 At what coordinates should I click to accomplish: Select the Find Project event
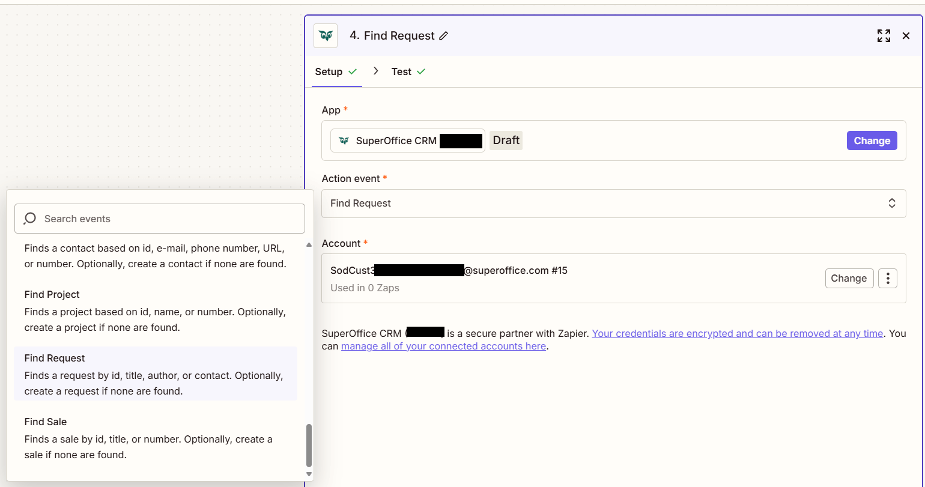[156, 311]
